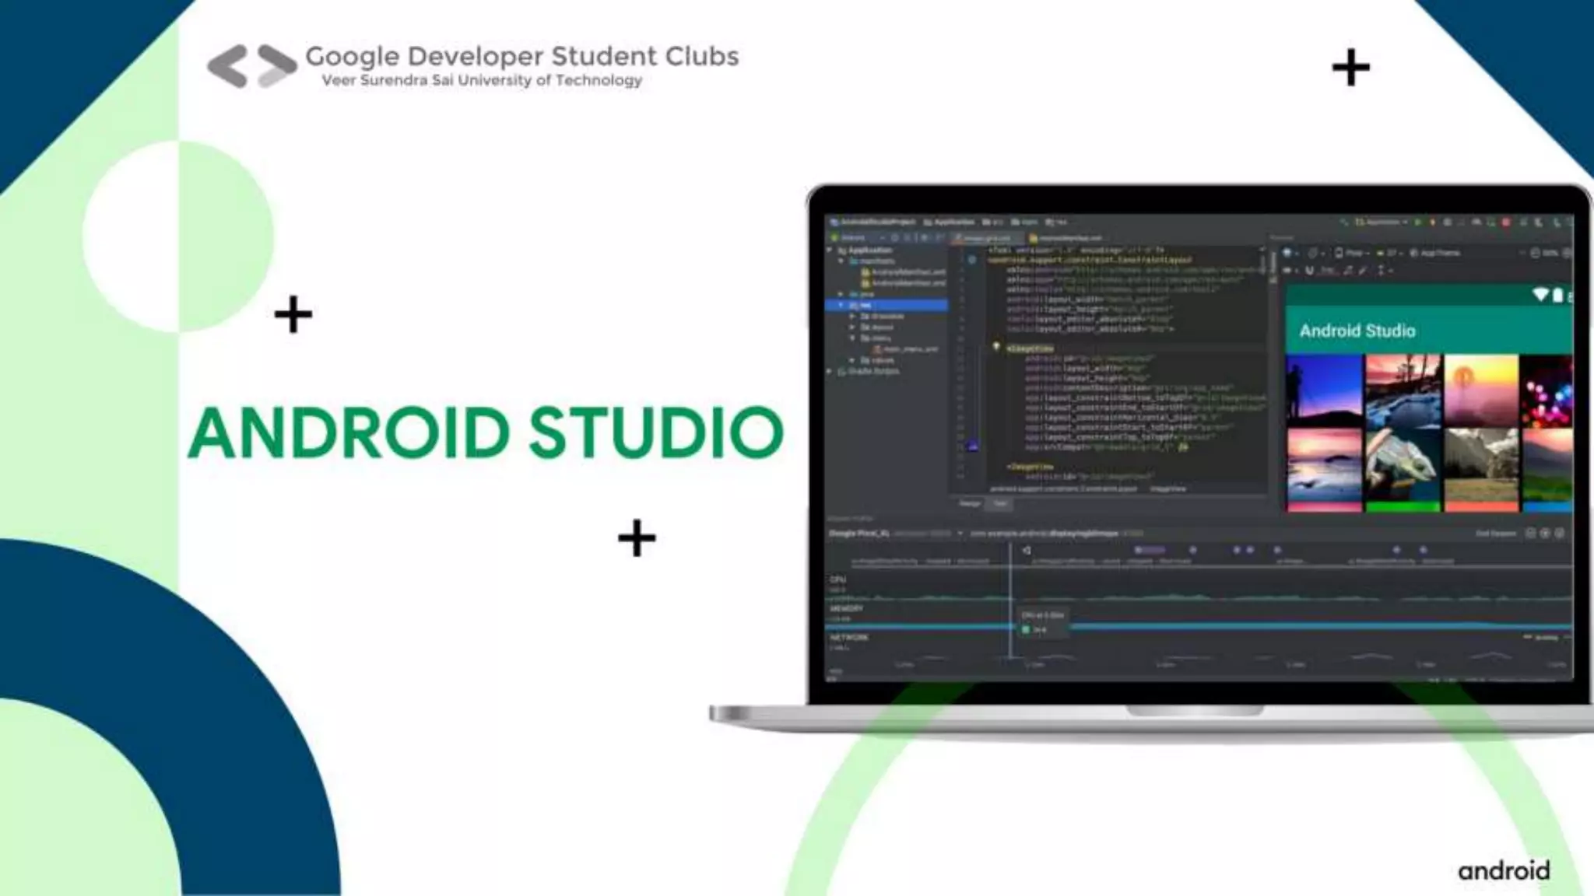Click the Google Developer Student Clubs heading
The height and width of the screenshot is (896, 1594).
coord(522,56)
